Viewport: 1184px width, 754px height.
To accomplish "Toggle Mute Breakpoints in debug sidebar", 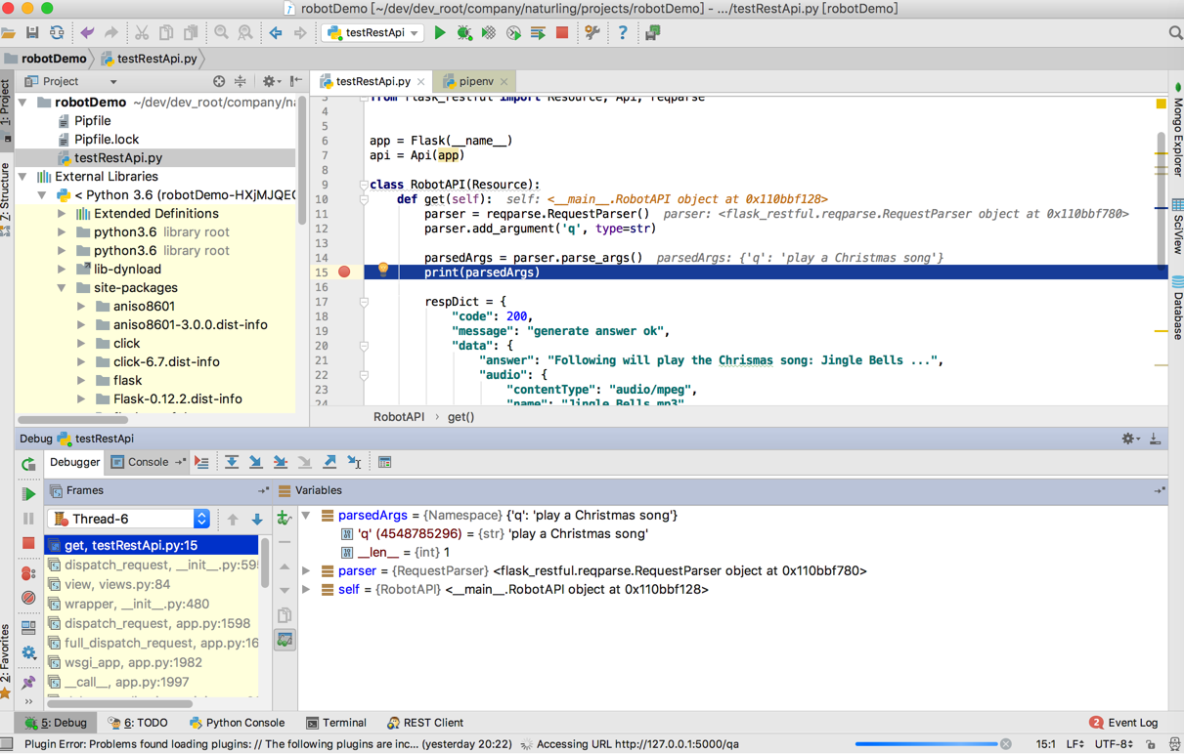I will 28,598.
